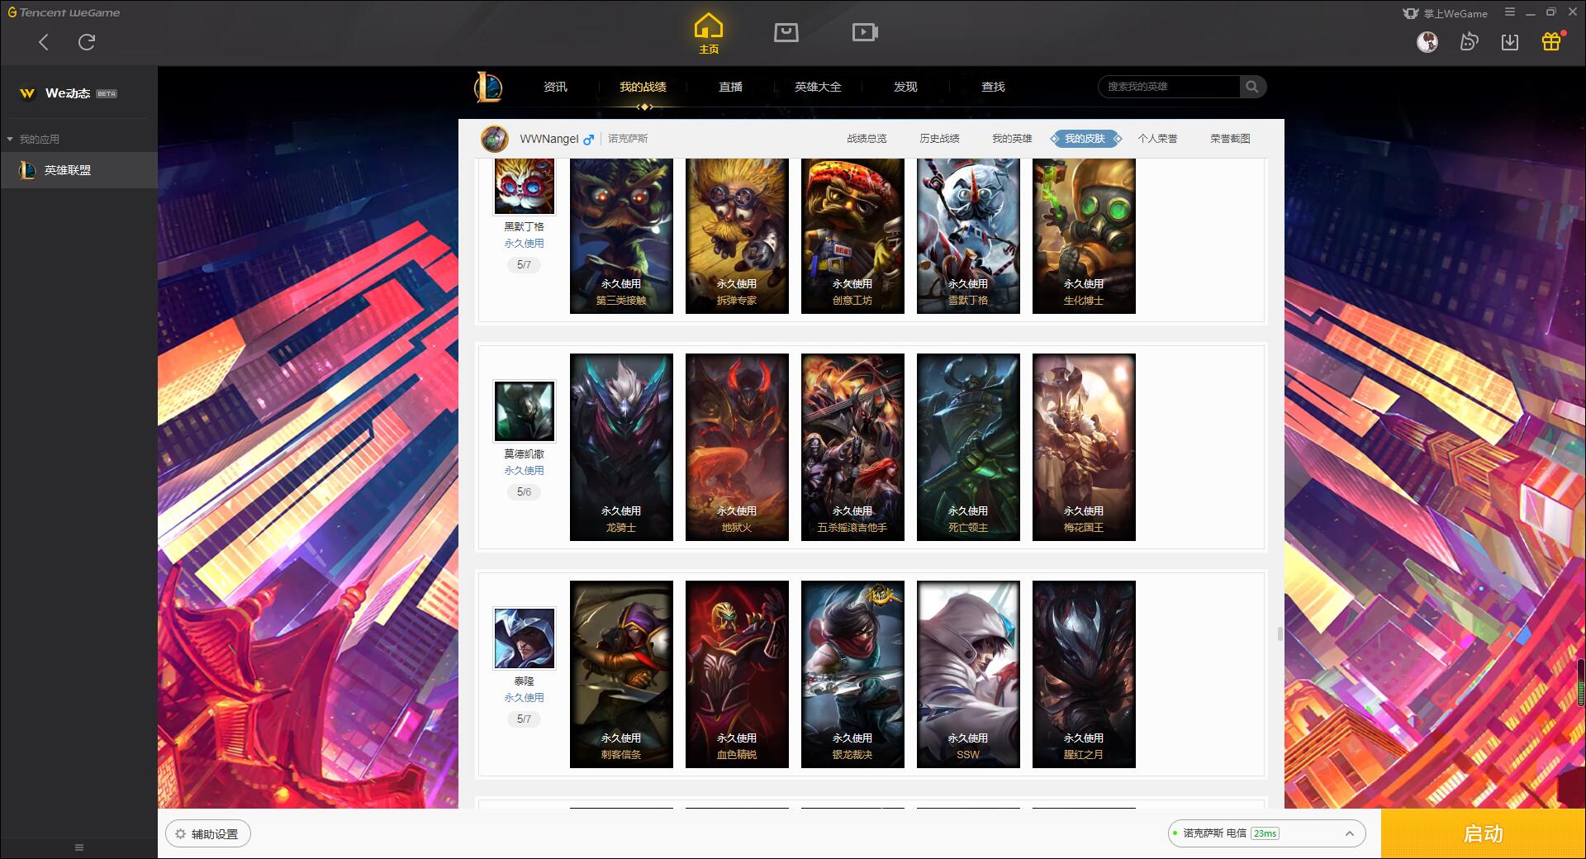Open the 刺客信条 skin card
The height and width of the screenshot is (859, 1586).
click(x=621, y=674)
